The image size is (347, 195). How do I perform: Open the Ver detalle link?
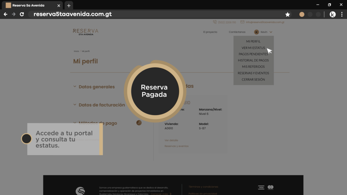(x=171, y=140)
